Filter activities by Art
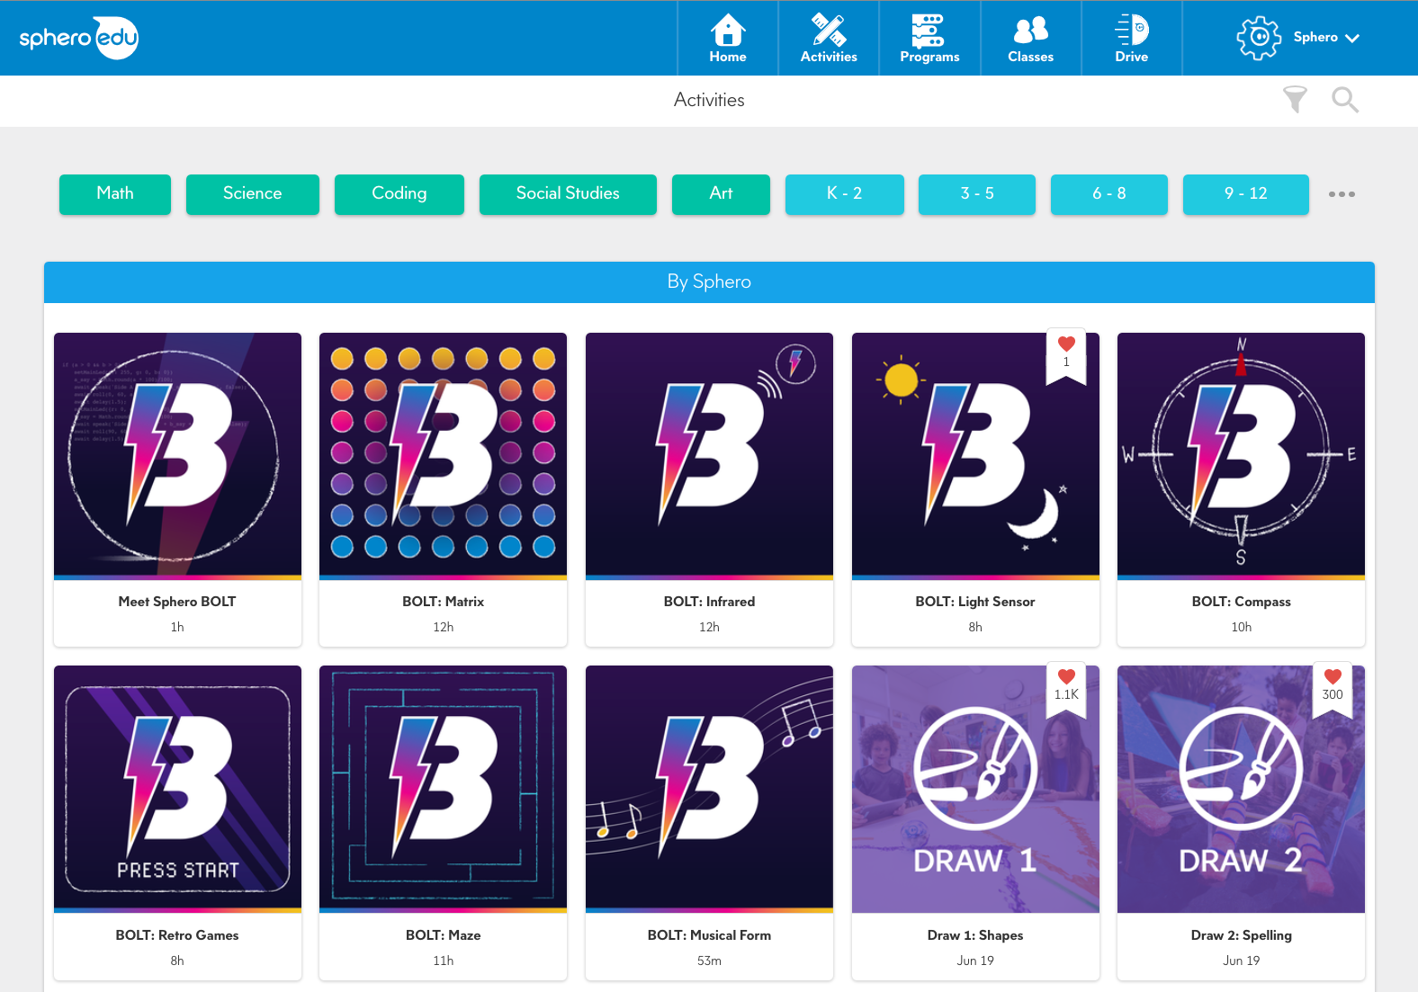Viewport: 1418px width, 992px height. (x=721, y=194)
